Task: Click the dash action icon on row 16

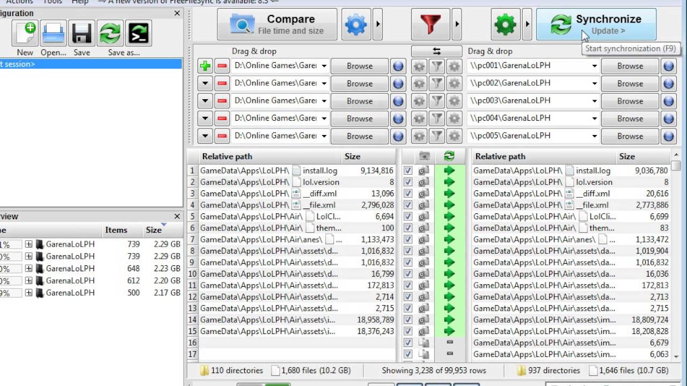Action: (x=450, y=342)
